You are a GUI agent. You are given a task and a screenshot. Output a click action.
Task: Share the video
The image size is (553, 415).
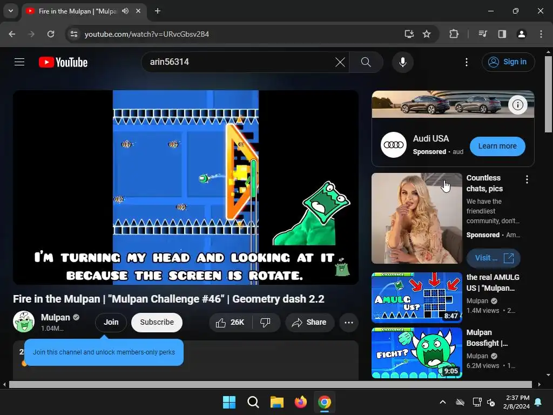309,322
